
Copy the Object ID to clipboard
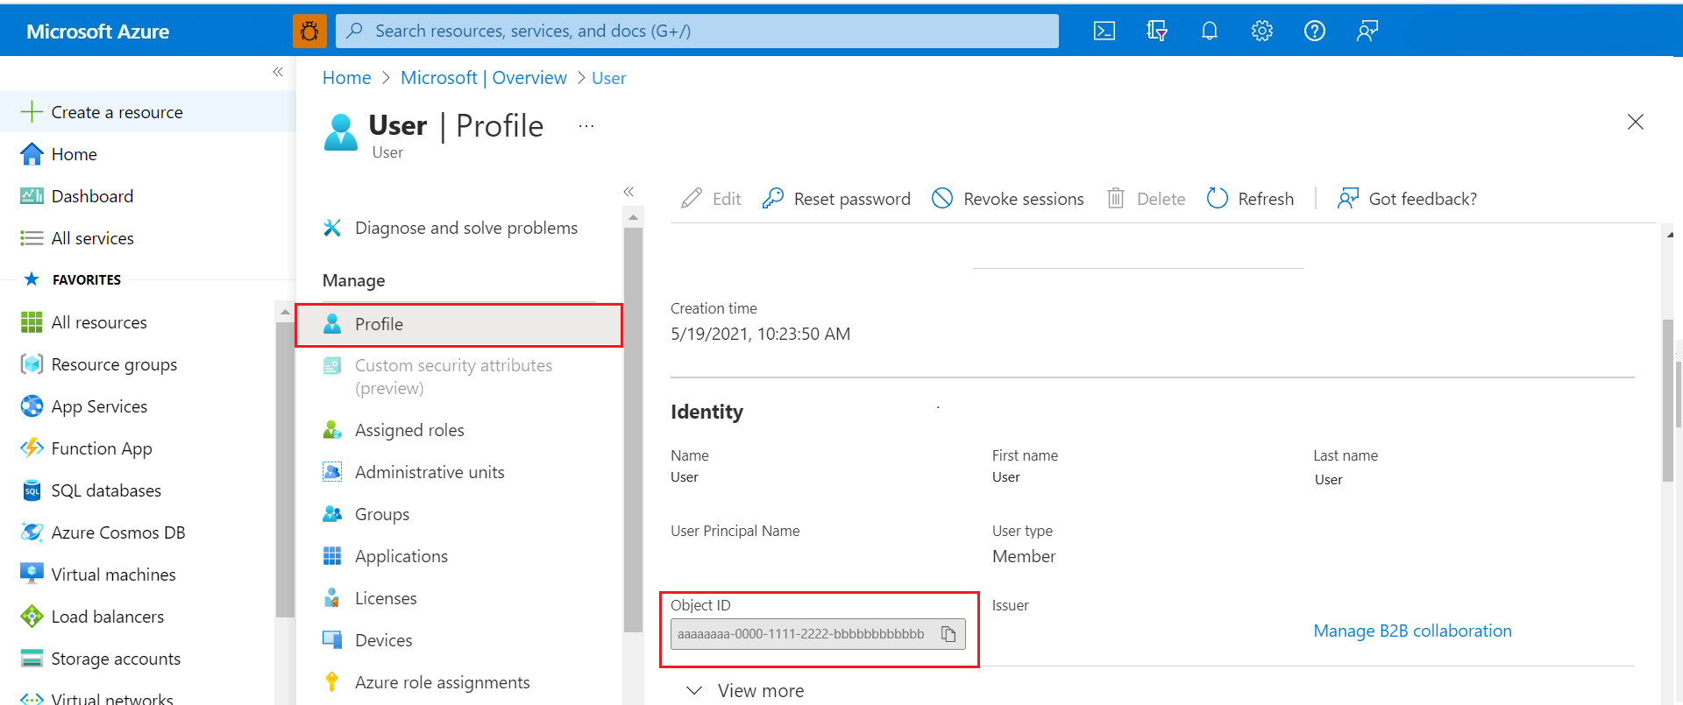[x=948, y=634]
